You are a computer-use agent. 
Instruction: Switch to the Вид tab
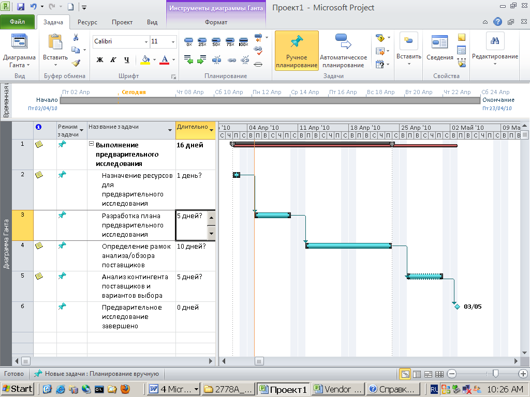[x=152, y=22]
